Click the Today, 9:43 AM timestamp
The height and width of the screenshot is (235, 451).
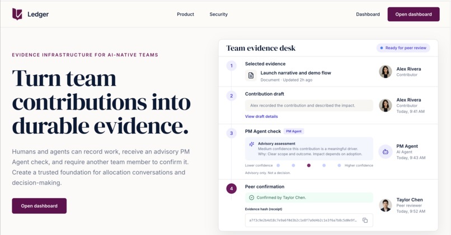(411, 157)
